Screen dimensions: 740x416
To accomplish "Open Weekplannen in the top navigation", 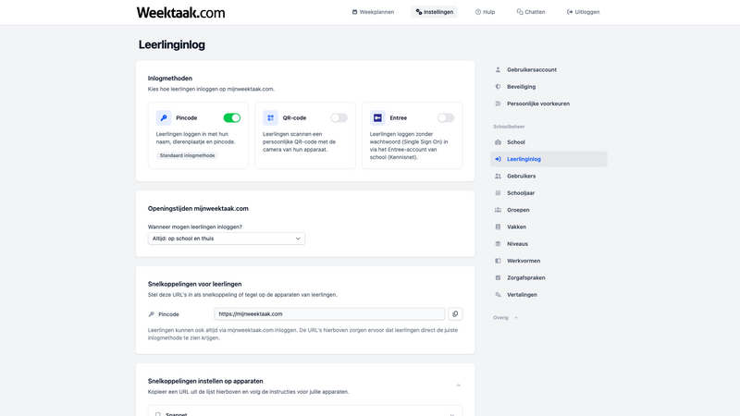I will (x=373, y=12).
